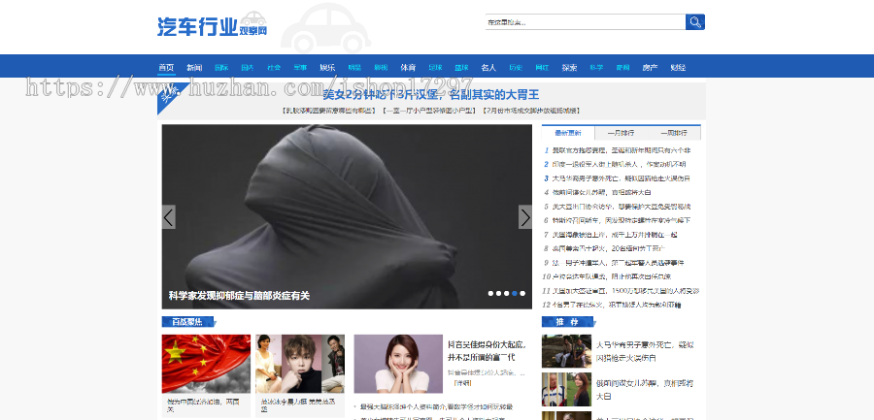
Task: Open caption text under the Chinese flag image
Action: click(x=204, y=404)
